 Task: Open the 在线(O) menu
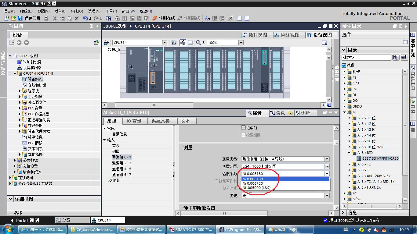pos(77,11)
